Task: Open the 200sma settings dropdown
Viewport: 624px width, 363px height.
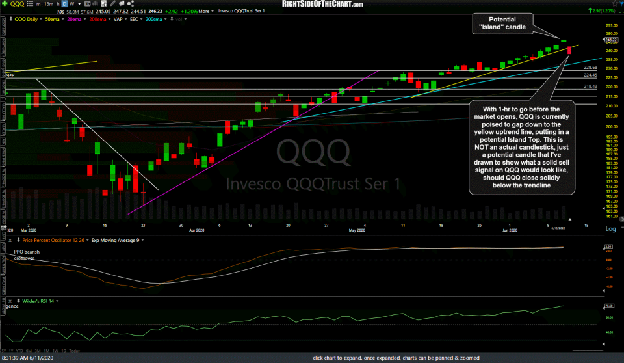Action: [x=166, y=19]
